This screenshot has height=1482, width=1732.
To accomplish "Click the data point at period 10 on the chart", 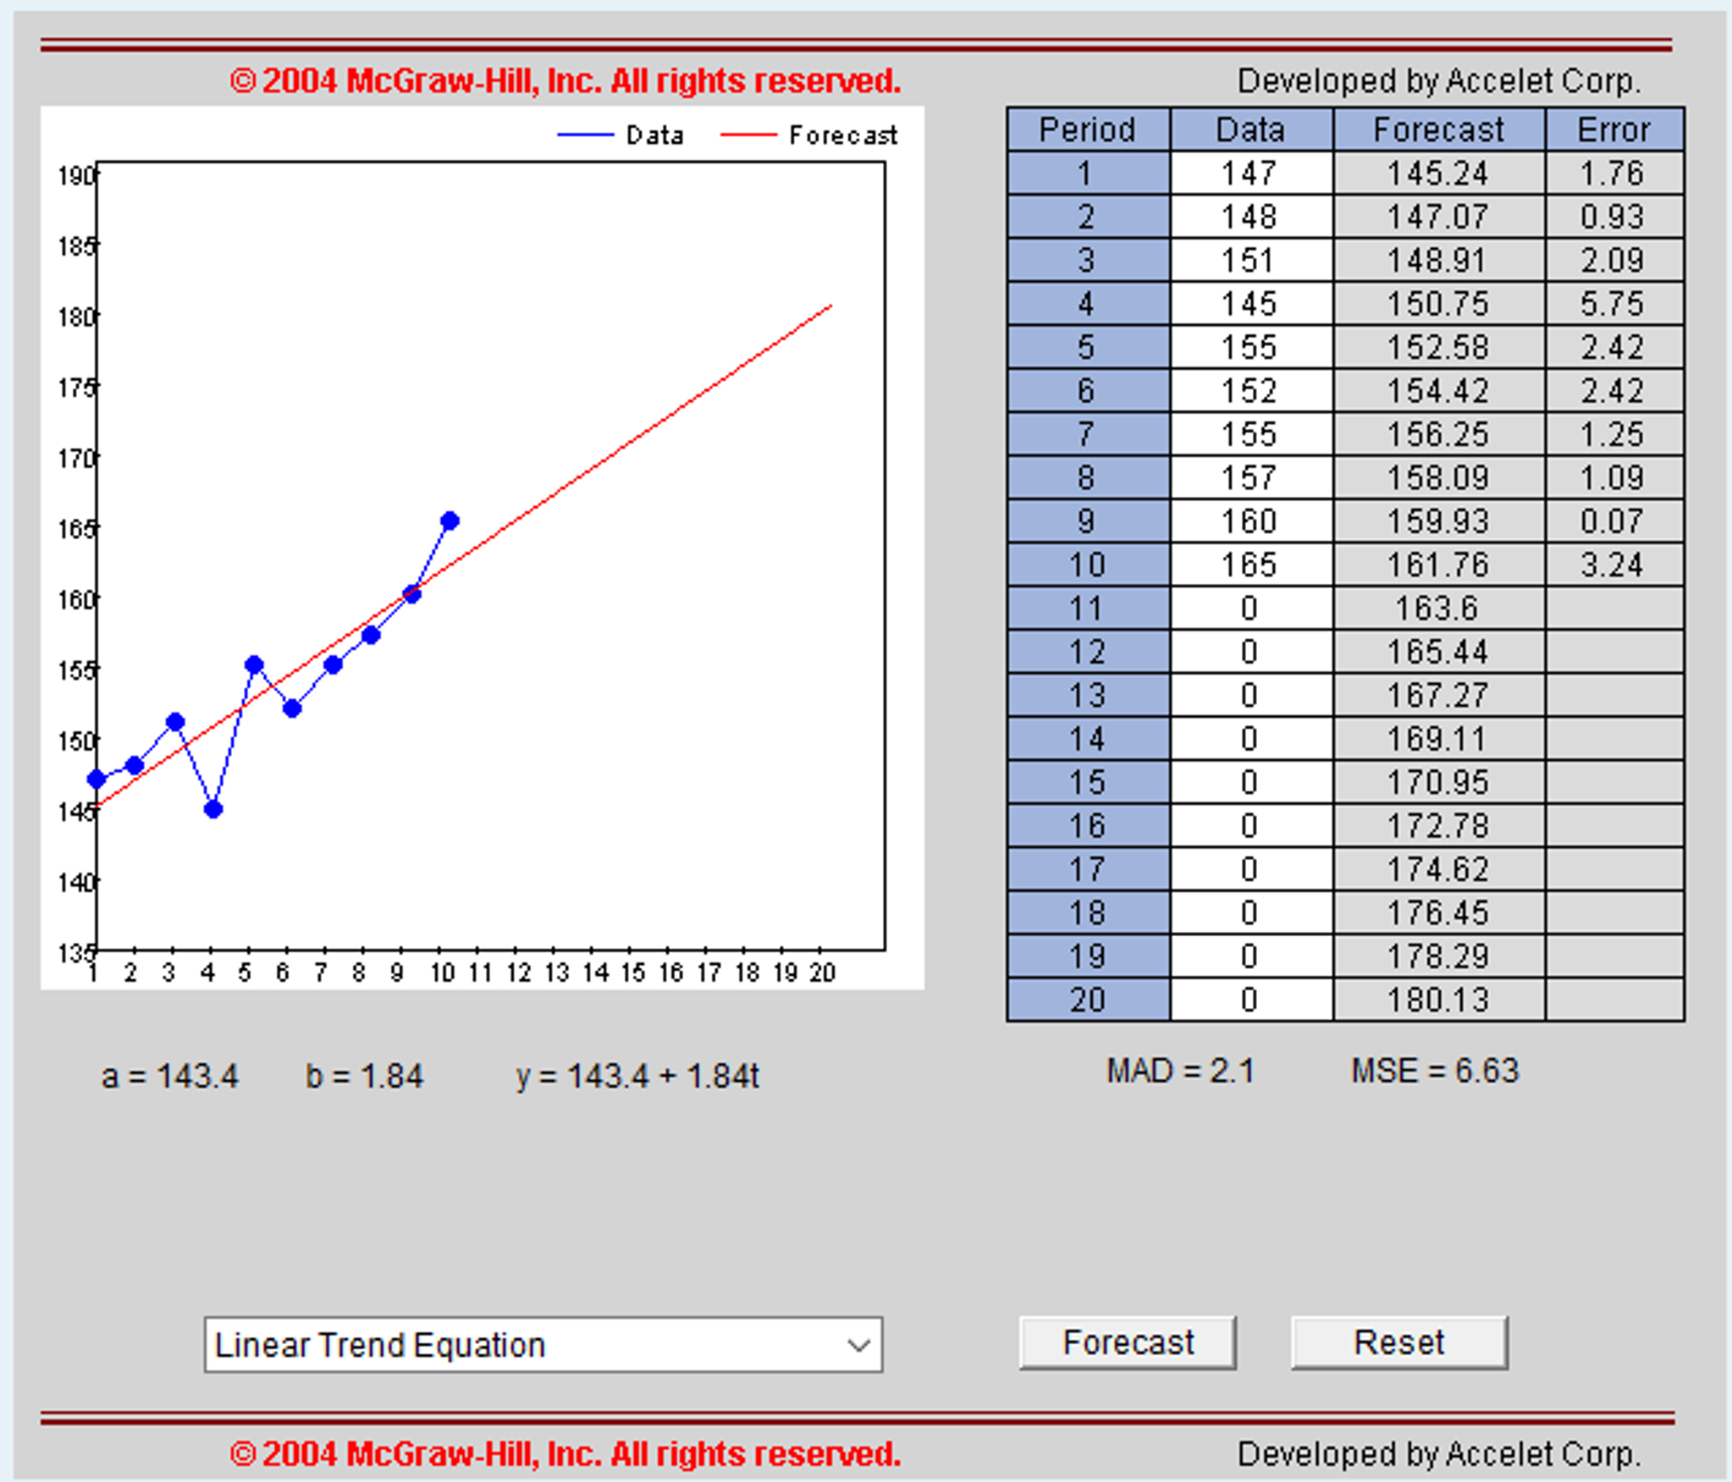I will (x=450, y=518).
